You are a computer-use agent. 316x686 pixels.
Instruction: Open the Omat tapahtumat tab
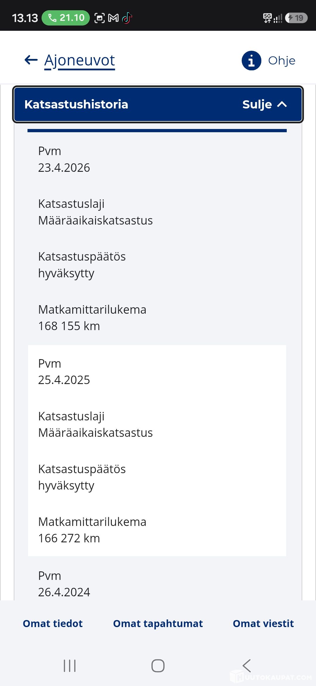pos(158,624)
